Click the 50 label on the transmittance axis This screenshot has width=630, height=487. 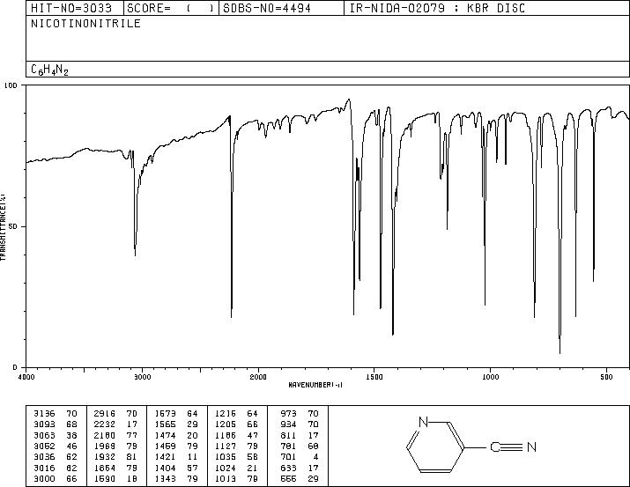click(x=13, y=226)
